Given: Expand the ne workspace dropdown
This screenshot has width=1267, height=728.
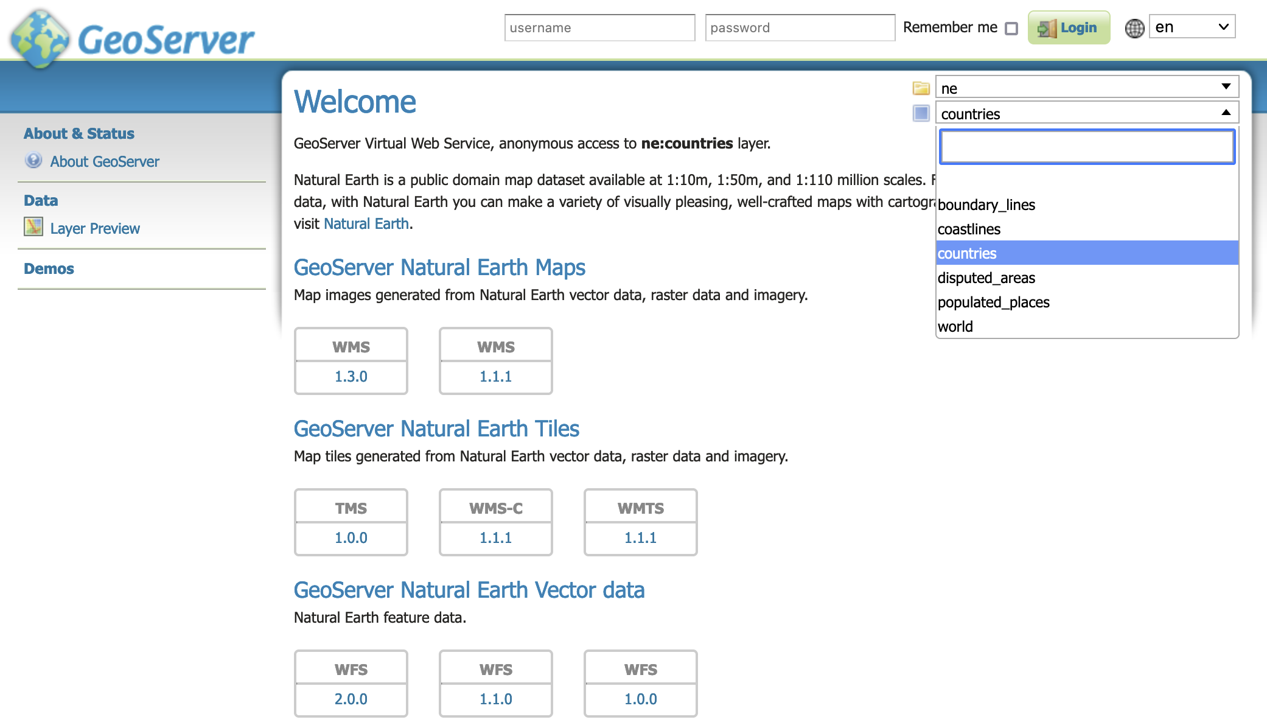Looking at the screenshot, I should click(1086, 88).
